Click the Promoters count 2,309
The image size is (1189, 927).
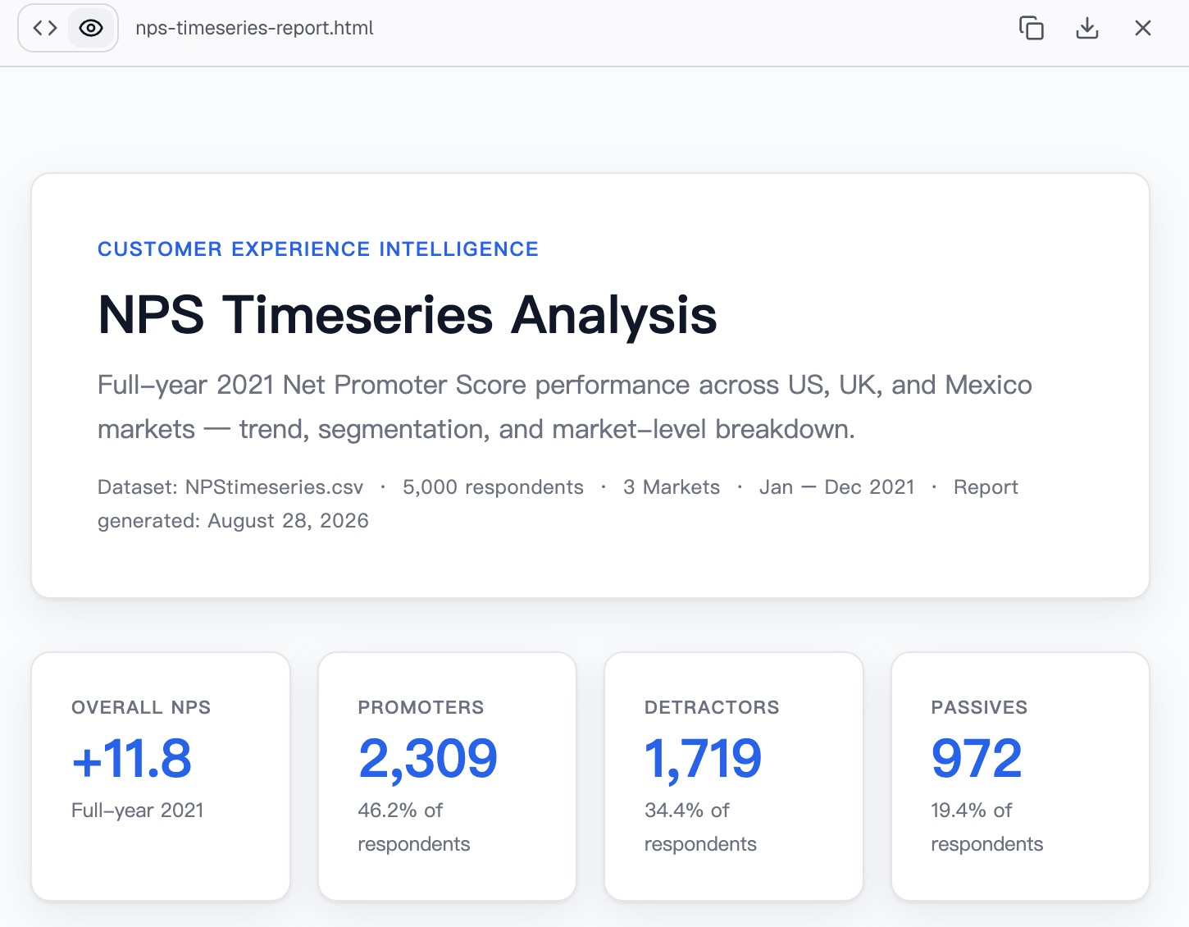pyautogui.click(x=427, y=759)
